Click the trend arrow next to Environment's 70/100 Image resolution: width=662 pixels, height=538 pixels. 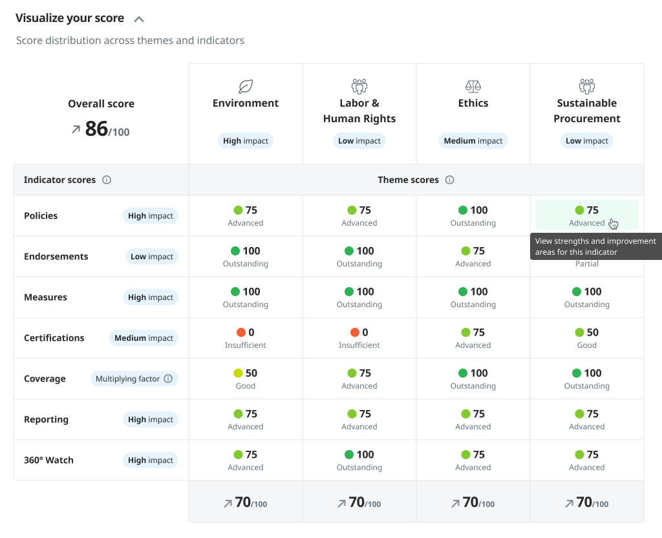tap(226, 501)
